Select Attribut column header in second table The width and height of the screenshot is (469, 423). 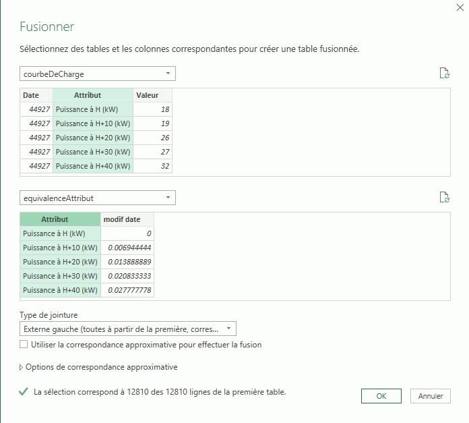click(60, 219)
